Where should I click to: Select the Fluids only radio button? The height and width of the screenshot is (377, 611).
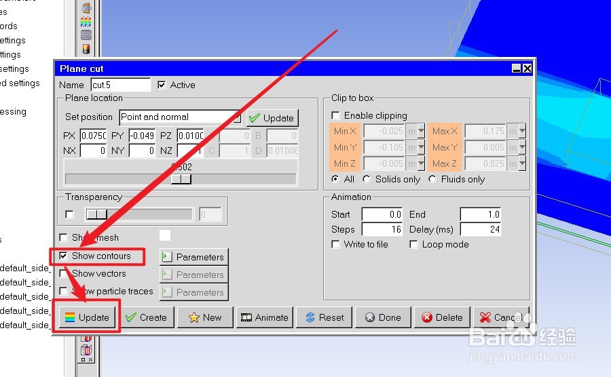432,179
